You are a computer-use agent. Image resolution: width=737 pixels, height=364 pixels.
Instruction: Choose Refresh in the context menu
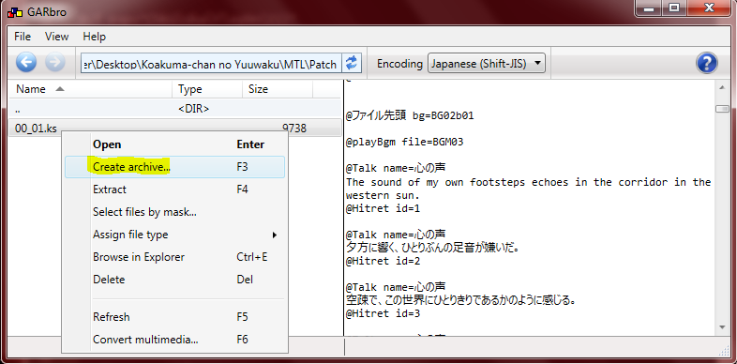(x=174, y=317)
